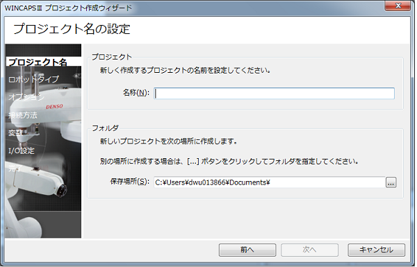
Task: Select the 変数 step in sidebar
Action: [x=15, y=132]
